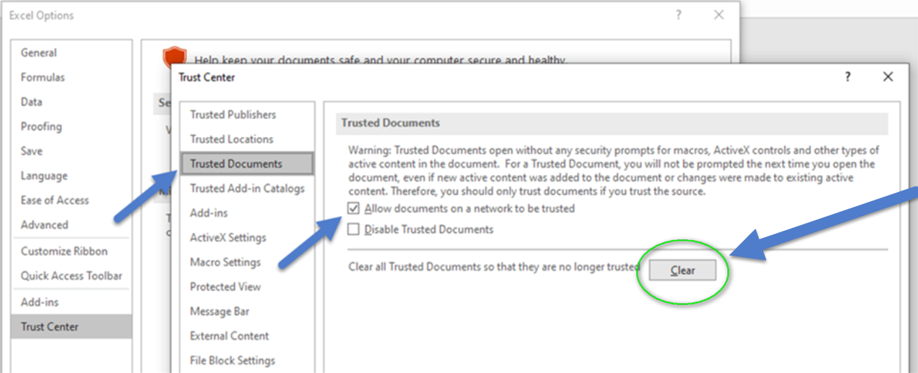The height and width of the screenshot is (373, 918).
Task: Select Quick Access Toolbar category
Action: point(71,276)
